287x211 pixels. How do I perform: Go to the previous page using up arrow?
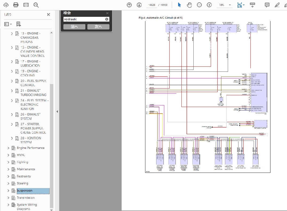129,5
